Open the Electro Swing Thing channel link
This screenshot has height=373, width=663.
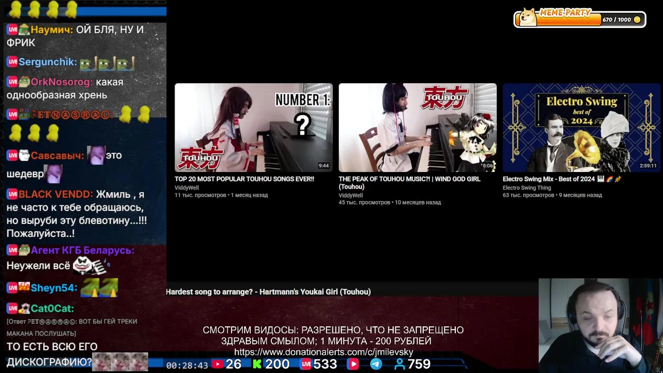point(526,188)
